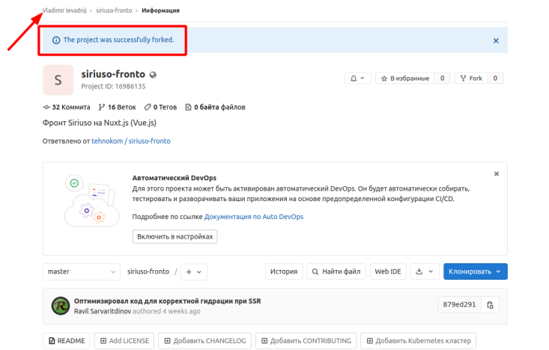Close the Auto DevOps banner
549x350 pixels.
point(496,174)
